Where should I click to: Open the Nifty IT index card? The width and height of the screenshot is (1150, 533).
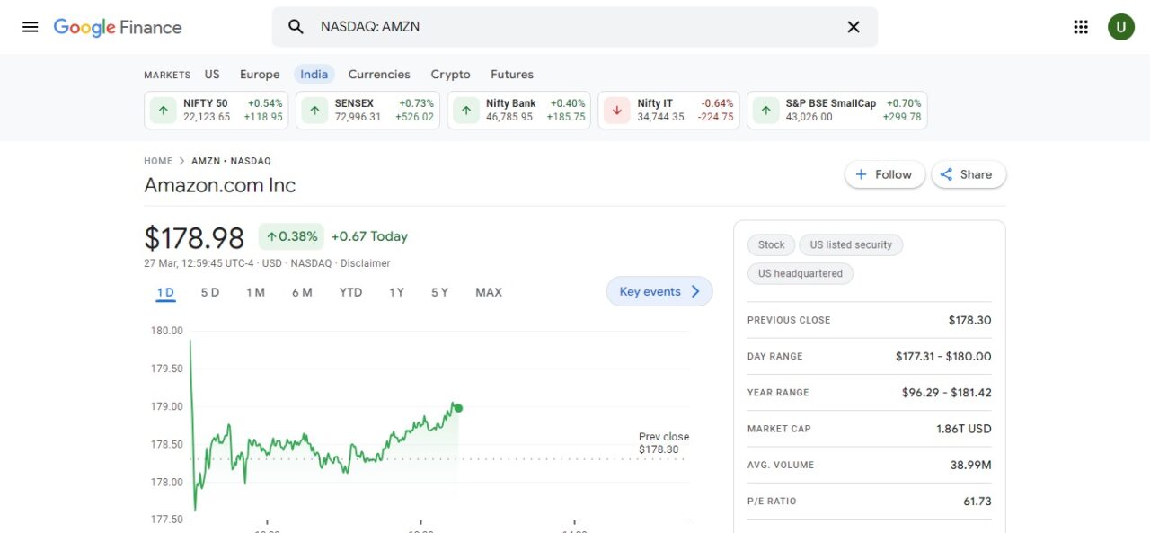(x=669, y=111)
